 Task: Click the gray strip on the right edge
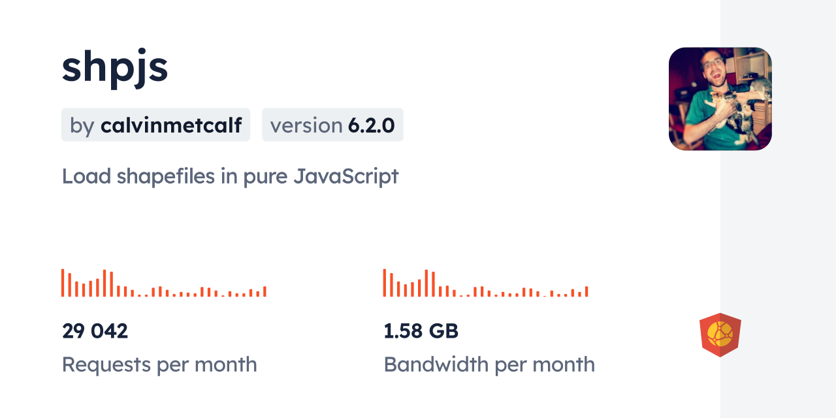(778, 209)
